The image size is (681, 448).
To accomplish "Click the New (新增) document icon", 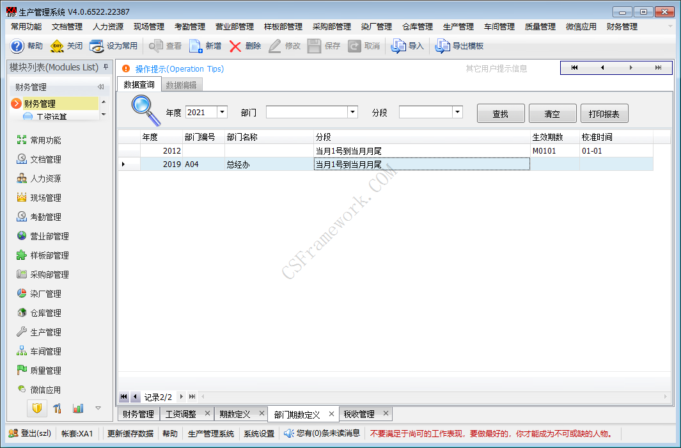I will click(196, 46).
